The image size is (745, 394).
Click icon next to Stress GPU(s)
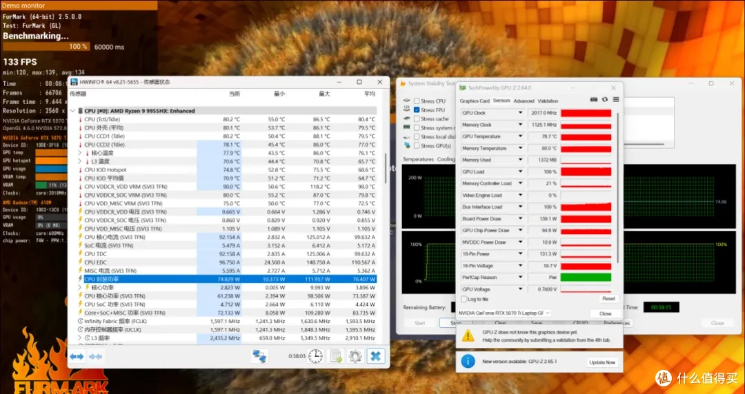[407, 146]
